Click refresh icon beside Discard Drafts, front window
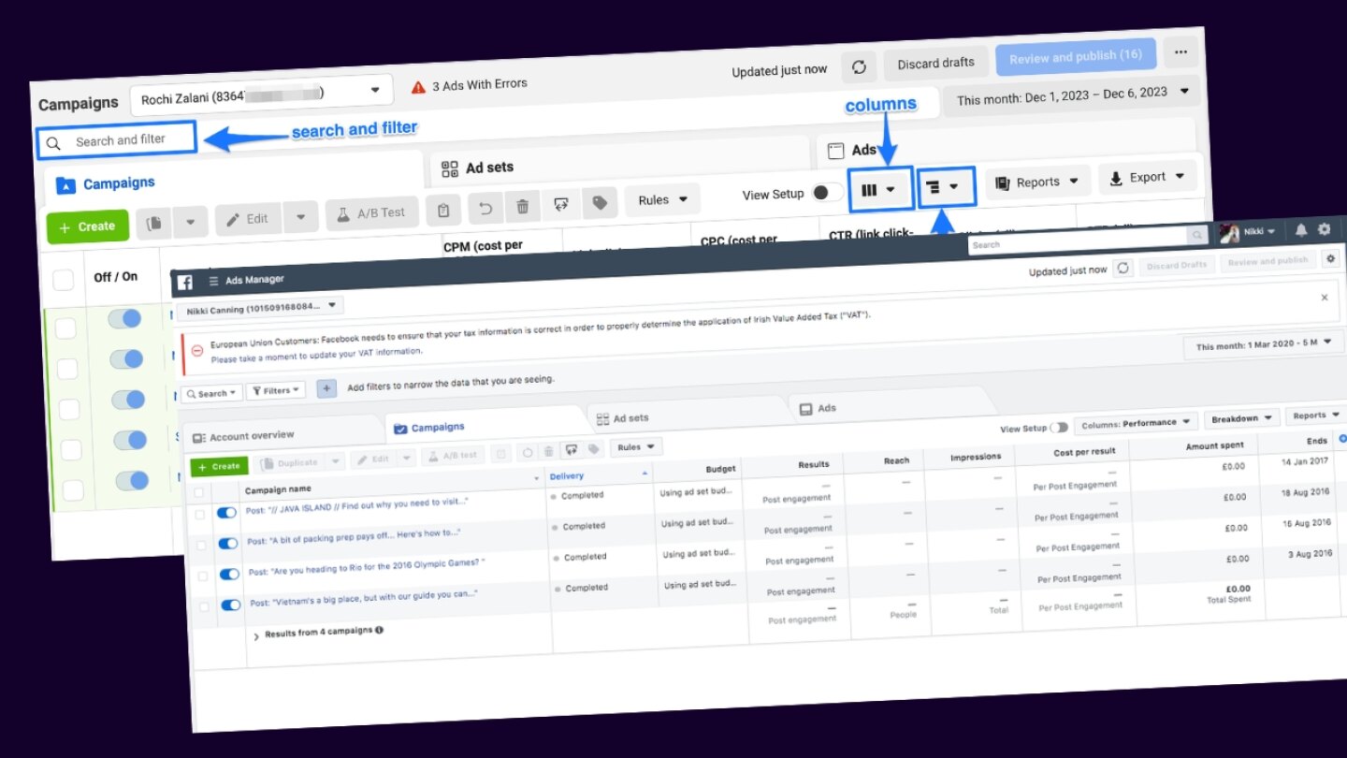The image size is (1347, 758). tap(1123, 268)
